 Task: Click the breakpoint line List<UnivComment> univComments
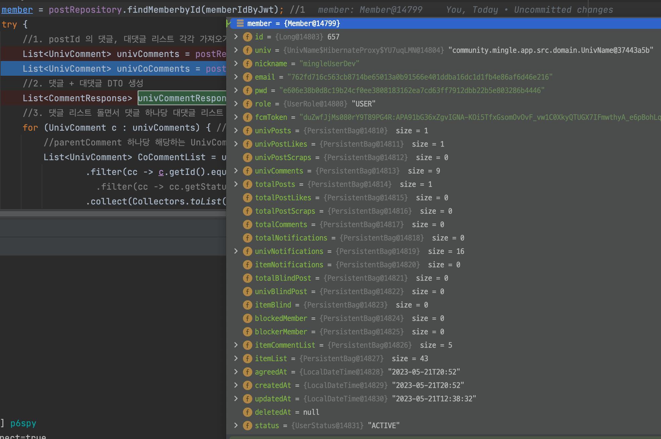coord(113,54)
